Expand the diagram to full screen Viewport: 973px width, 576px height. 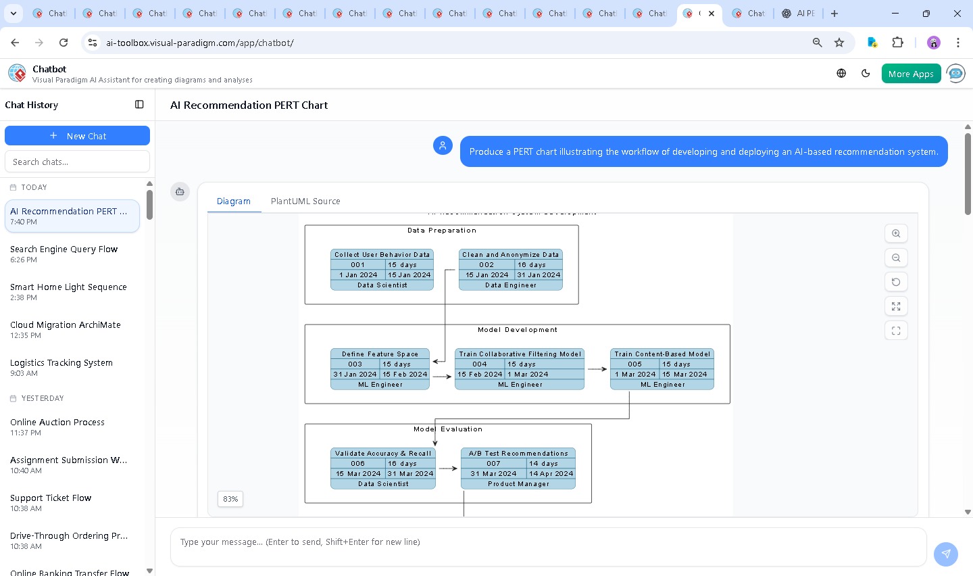(896, 306)
